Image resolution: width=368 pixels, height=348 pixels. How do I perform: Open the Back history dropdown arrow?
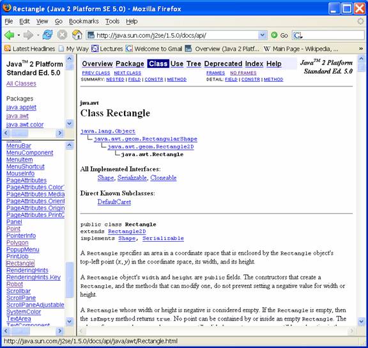click(x=19, y=35)
